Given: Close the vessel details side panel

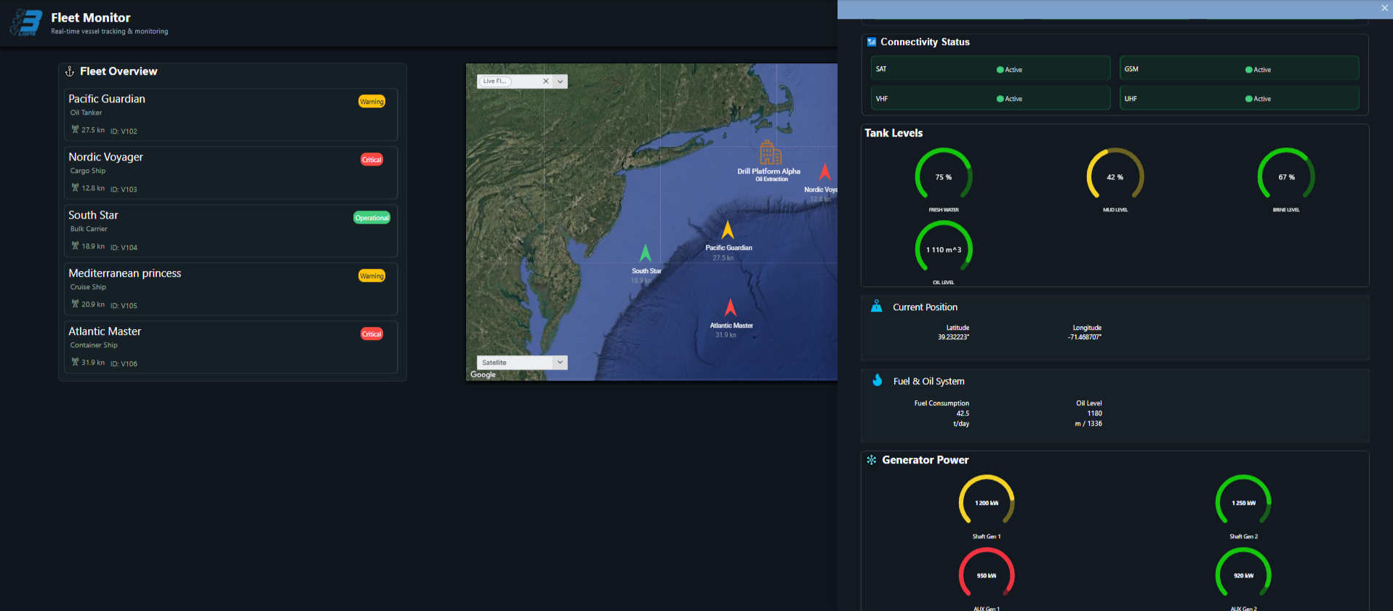Looking at the screenshot, I should [1384, 8].
